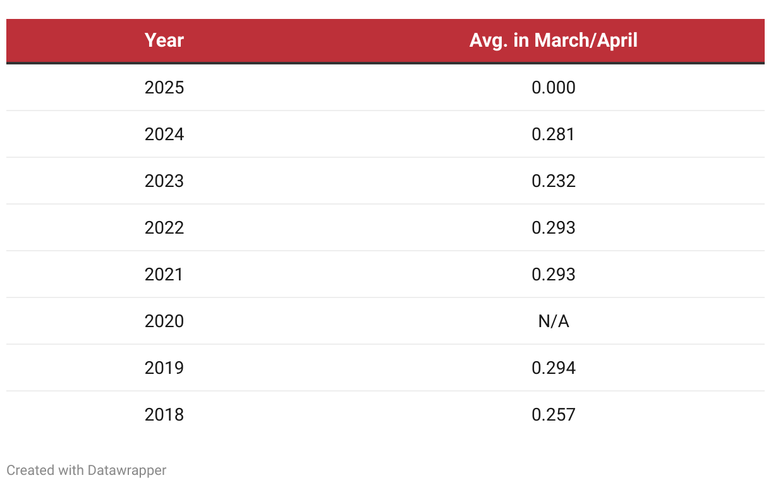Click the red table header row

pos(354,40)
